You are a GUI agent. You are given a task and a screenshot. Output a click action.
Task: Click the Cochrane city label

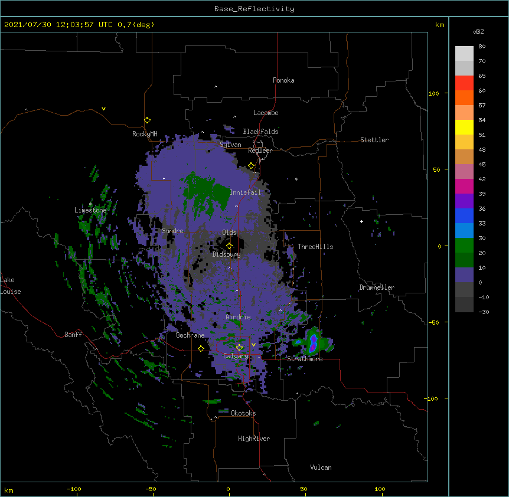[190, 335]
